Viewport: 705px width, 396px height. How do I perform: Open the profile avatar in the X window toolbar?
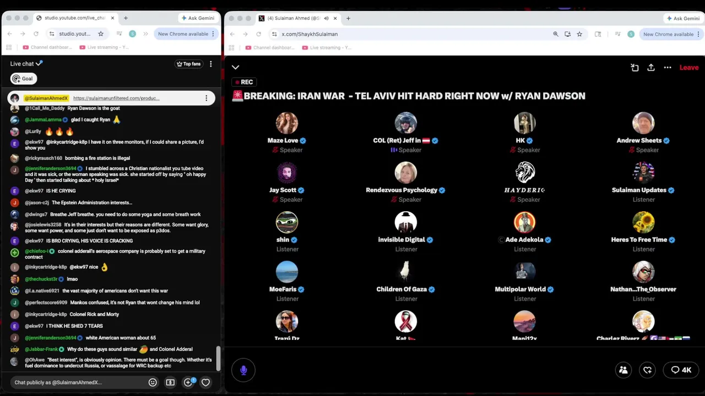[631, 34]
